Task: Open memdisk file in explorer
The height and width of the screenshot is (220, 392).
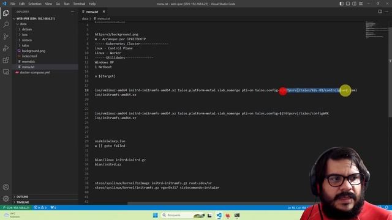Action: (x=28, y=61)
